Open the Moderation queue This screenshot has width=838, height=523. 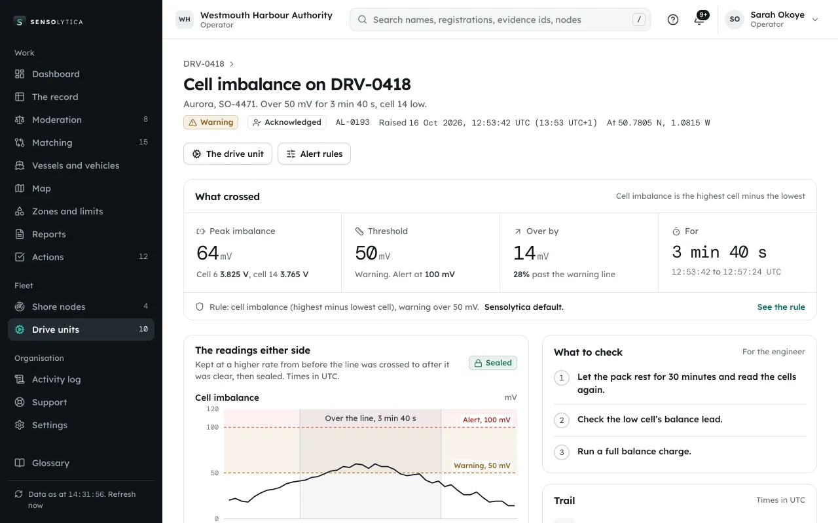pyautogui.click(x=81, y=120)
